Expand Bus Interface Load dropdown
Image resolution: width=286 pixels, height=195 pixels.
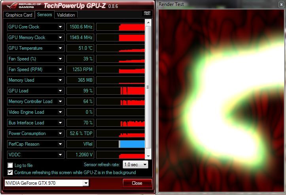(60, 123)
